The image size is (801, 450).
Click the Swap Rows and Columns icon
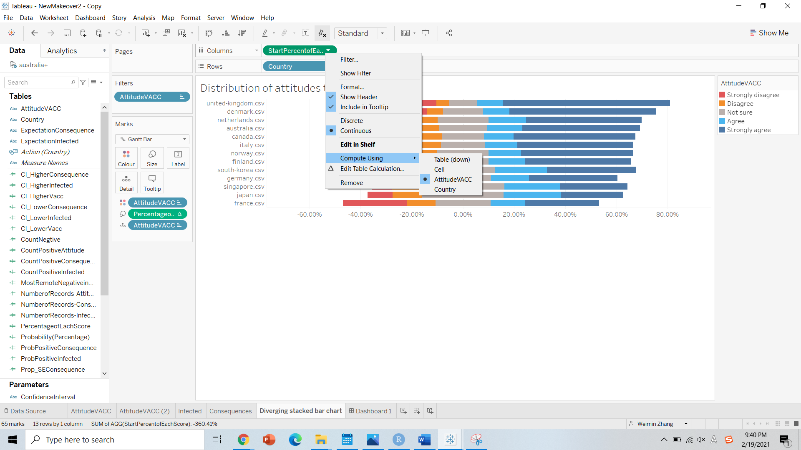[209, 33]
